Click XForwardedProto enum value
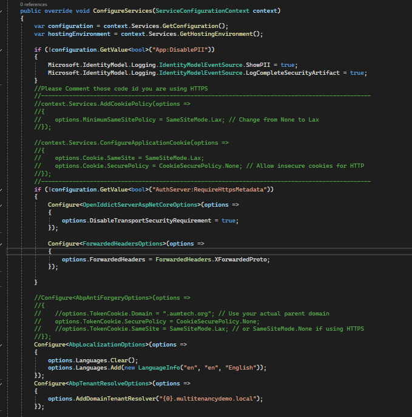This screenshot has width=412, height=417. coord(241,260)
